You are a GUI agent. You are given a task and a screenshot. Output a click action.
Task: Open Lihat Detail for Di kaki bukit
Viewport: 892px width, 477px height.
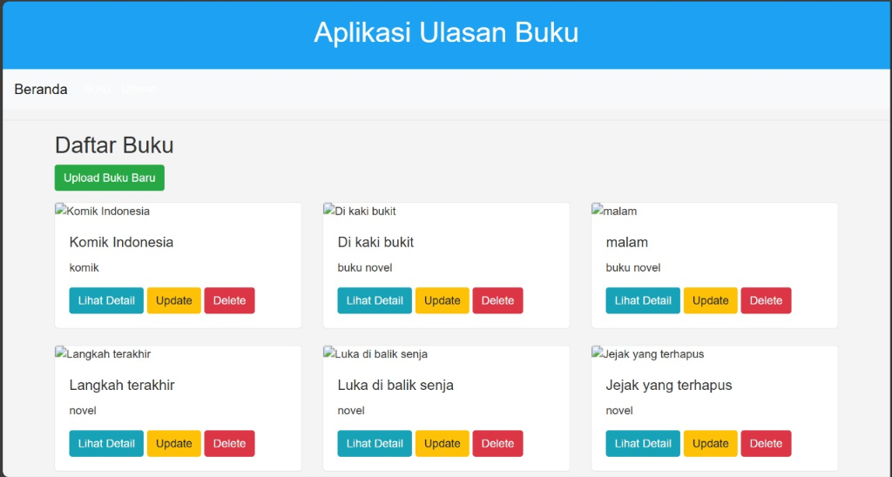[375, 301]
